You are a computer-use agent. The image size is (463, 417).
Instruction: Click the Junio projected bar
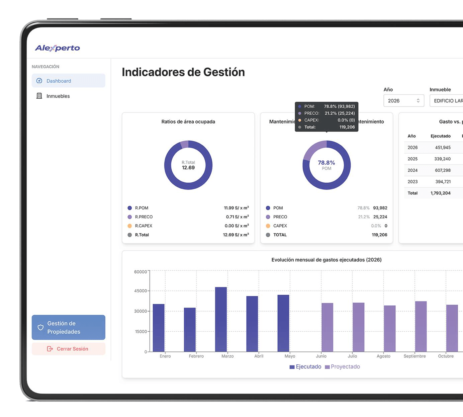(327, 327)
